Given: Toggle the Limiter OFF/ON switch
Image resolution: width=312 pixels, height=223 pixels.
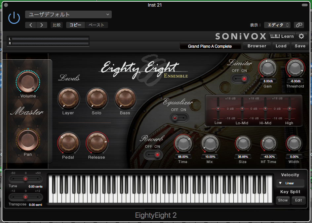Looking at the screenshot, I should pos(240,79).
